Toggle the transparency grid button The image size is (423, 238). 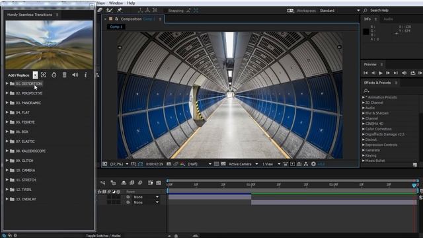[223, 164]
